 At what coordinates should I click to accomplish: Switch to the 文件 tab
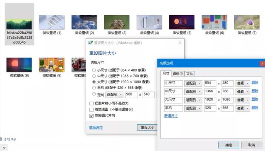click(190, 74)
